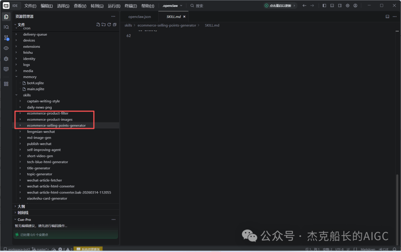The image size is (401, 252).
Task: Open the Explorer view in the activity bar
Action: pos(6,17)
